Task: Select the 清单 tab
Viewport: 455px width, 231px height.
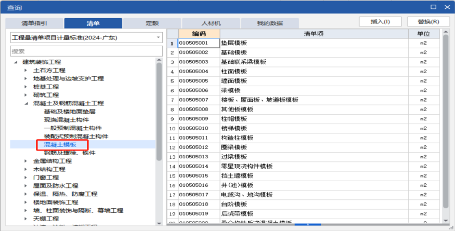Action: 93,23
